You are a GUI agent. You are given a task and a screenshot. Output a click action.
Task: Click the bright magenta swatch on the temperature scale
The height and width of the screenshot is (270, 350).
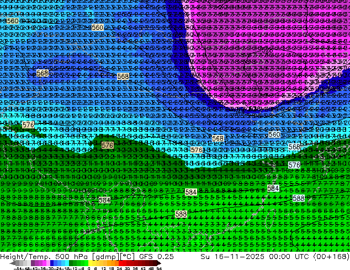point(44,263)
